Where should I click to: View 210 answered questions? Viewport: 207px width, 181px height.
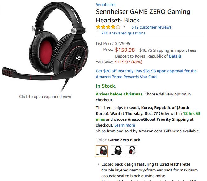point(123,33)
